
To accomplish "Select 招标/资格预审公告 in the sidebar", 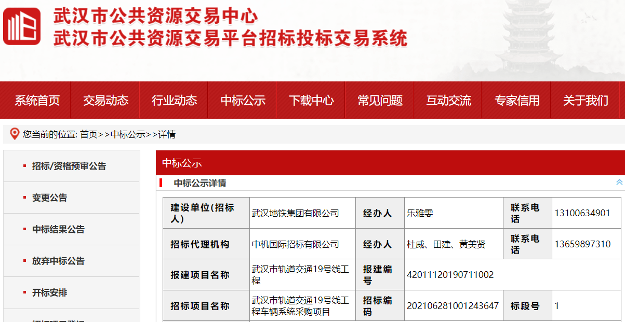I will tap(72, 166).
